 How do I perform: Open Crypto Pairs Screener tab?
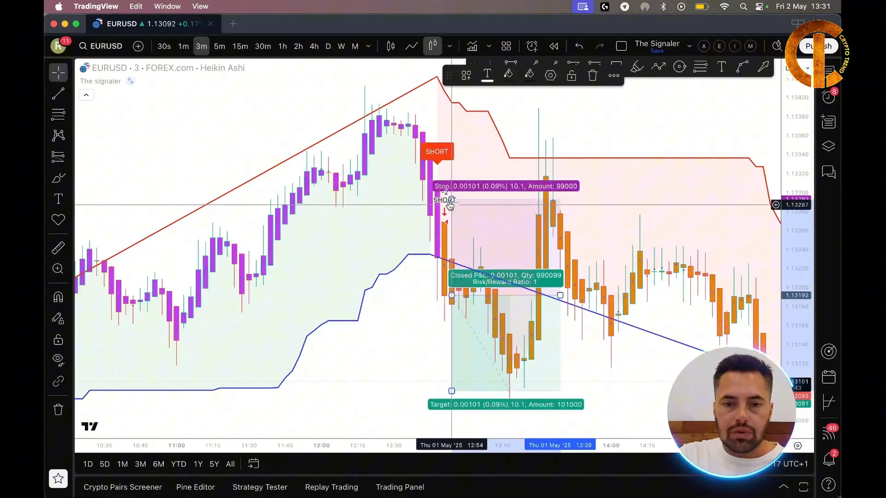(123, 487)
